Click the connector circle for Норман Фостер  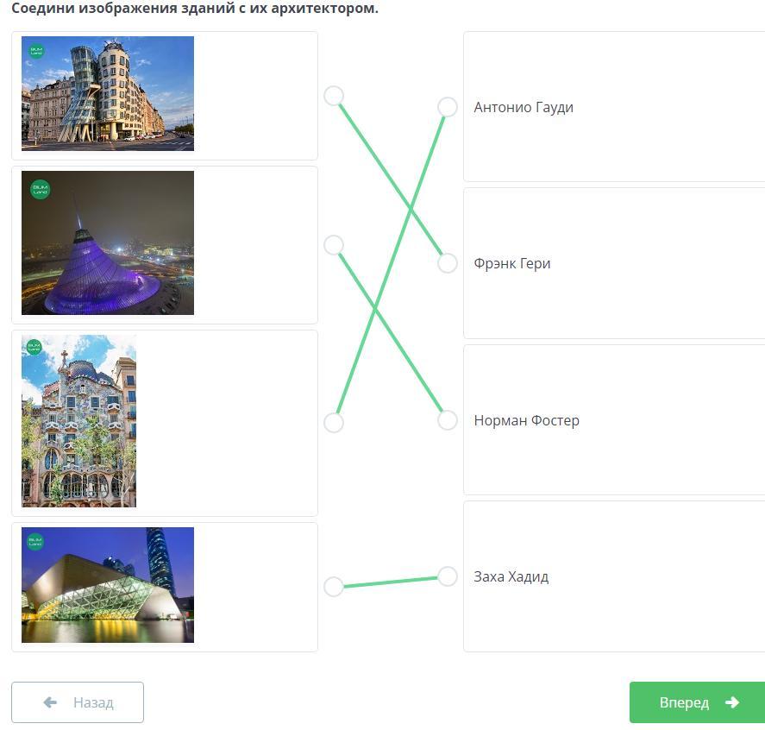click(x=448, y=420)
